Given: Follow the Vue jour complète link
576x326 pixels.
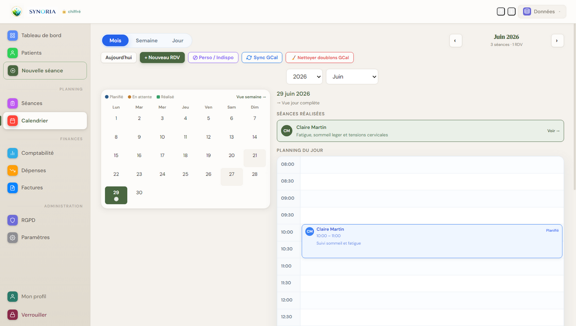Looking at the screenshot, I should pos(298,103).
